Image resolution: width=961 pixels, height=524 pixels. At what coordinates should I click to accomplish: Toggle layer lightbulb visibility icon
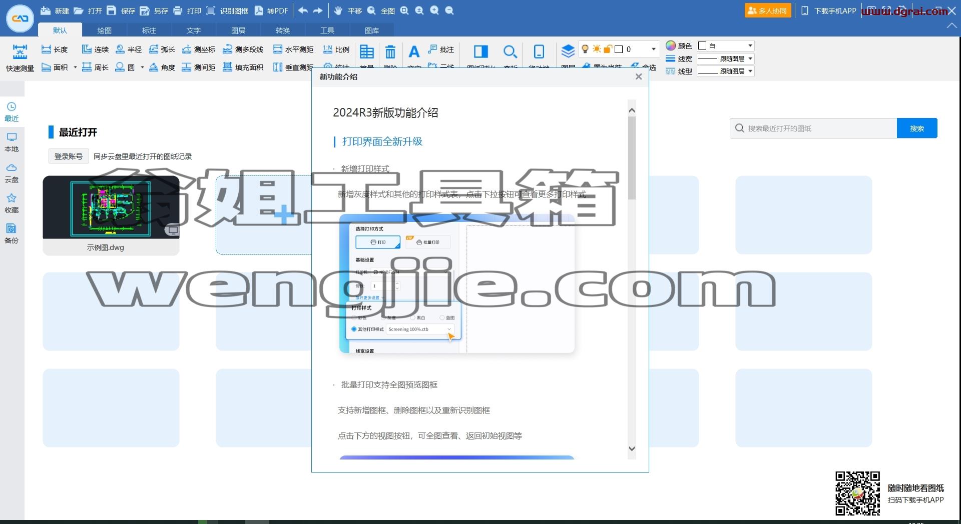(585, 49)
